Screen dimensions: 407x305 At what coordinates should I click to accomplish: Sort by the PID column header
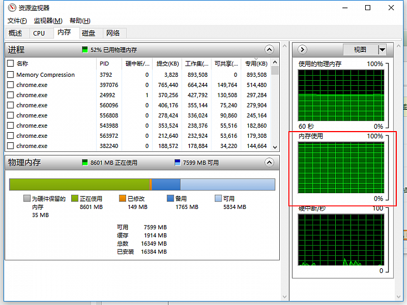coord(109,63)
